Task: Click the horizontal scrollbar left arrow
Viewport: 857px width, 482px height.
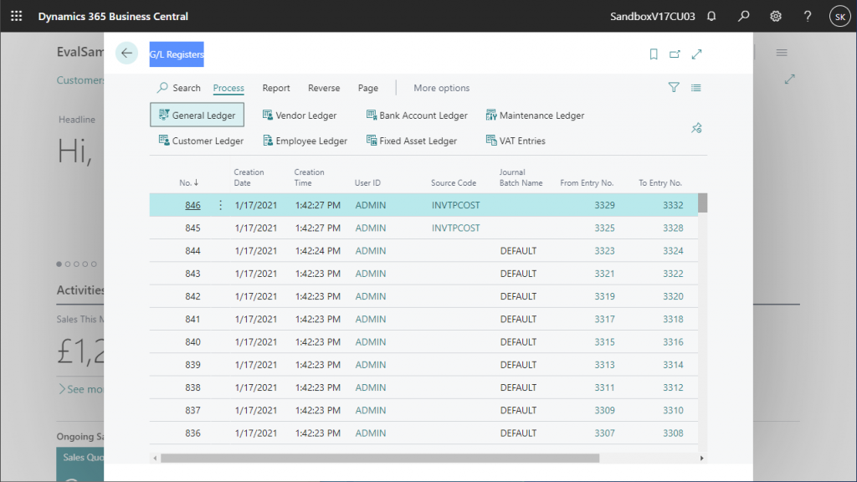Action: click(x=155, y=458)
